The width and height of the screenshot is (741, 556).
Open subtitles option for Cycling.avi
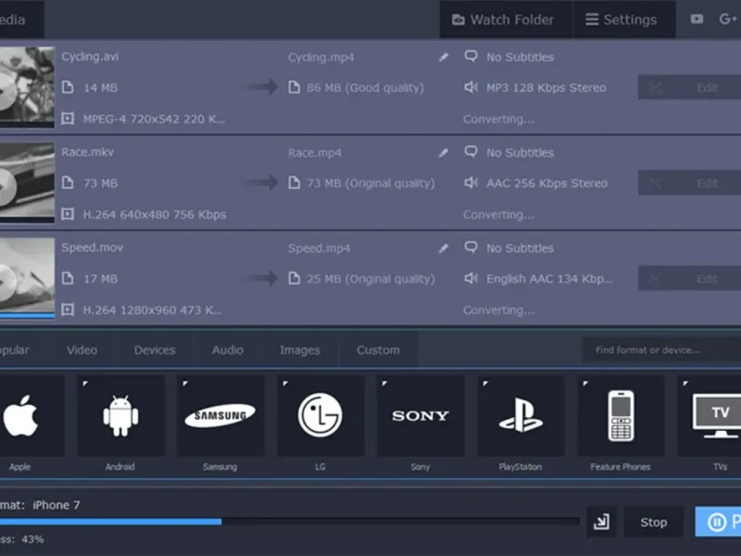509,57
